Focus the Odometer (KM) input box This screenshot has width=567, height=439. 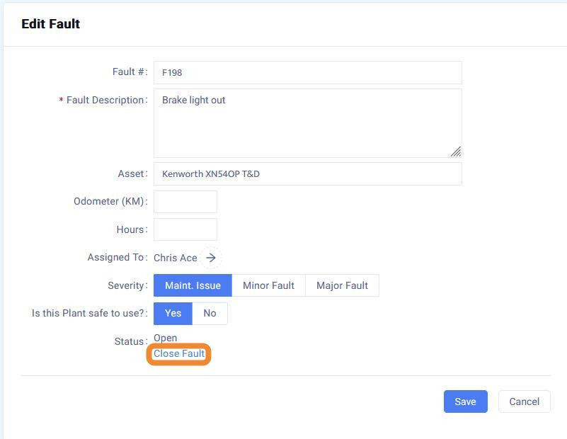pos(185,201)
